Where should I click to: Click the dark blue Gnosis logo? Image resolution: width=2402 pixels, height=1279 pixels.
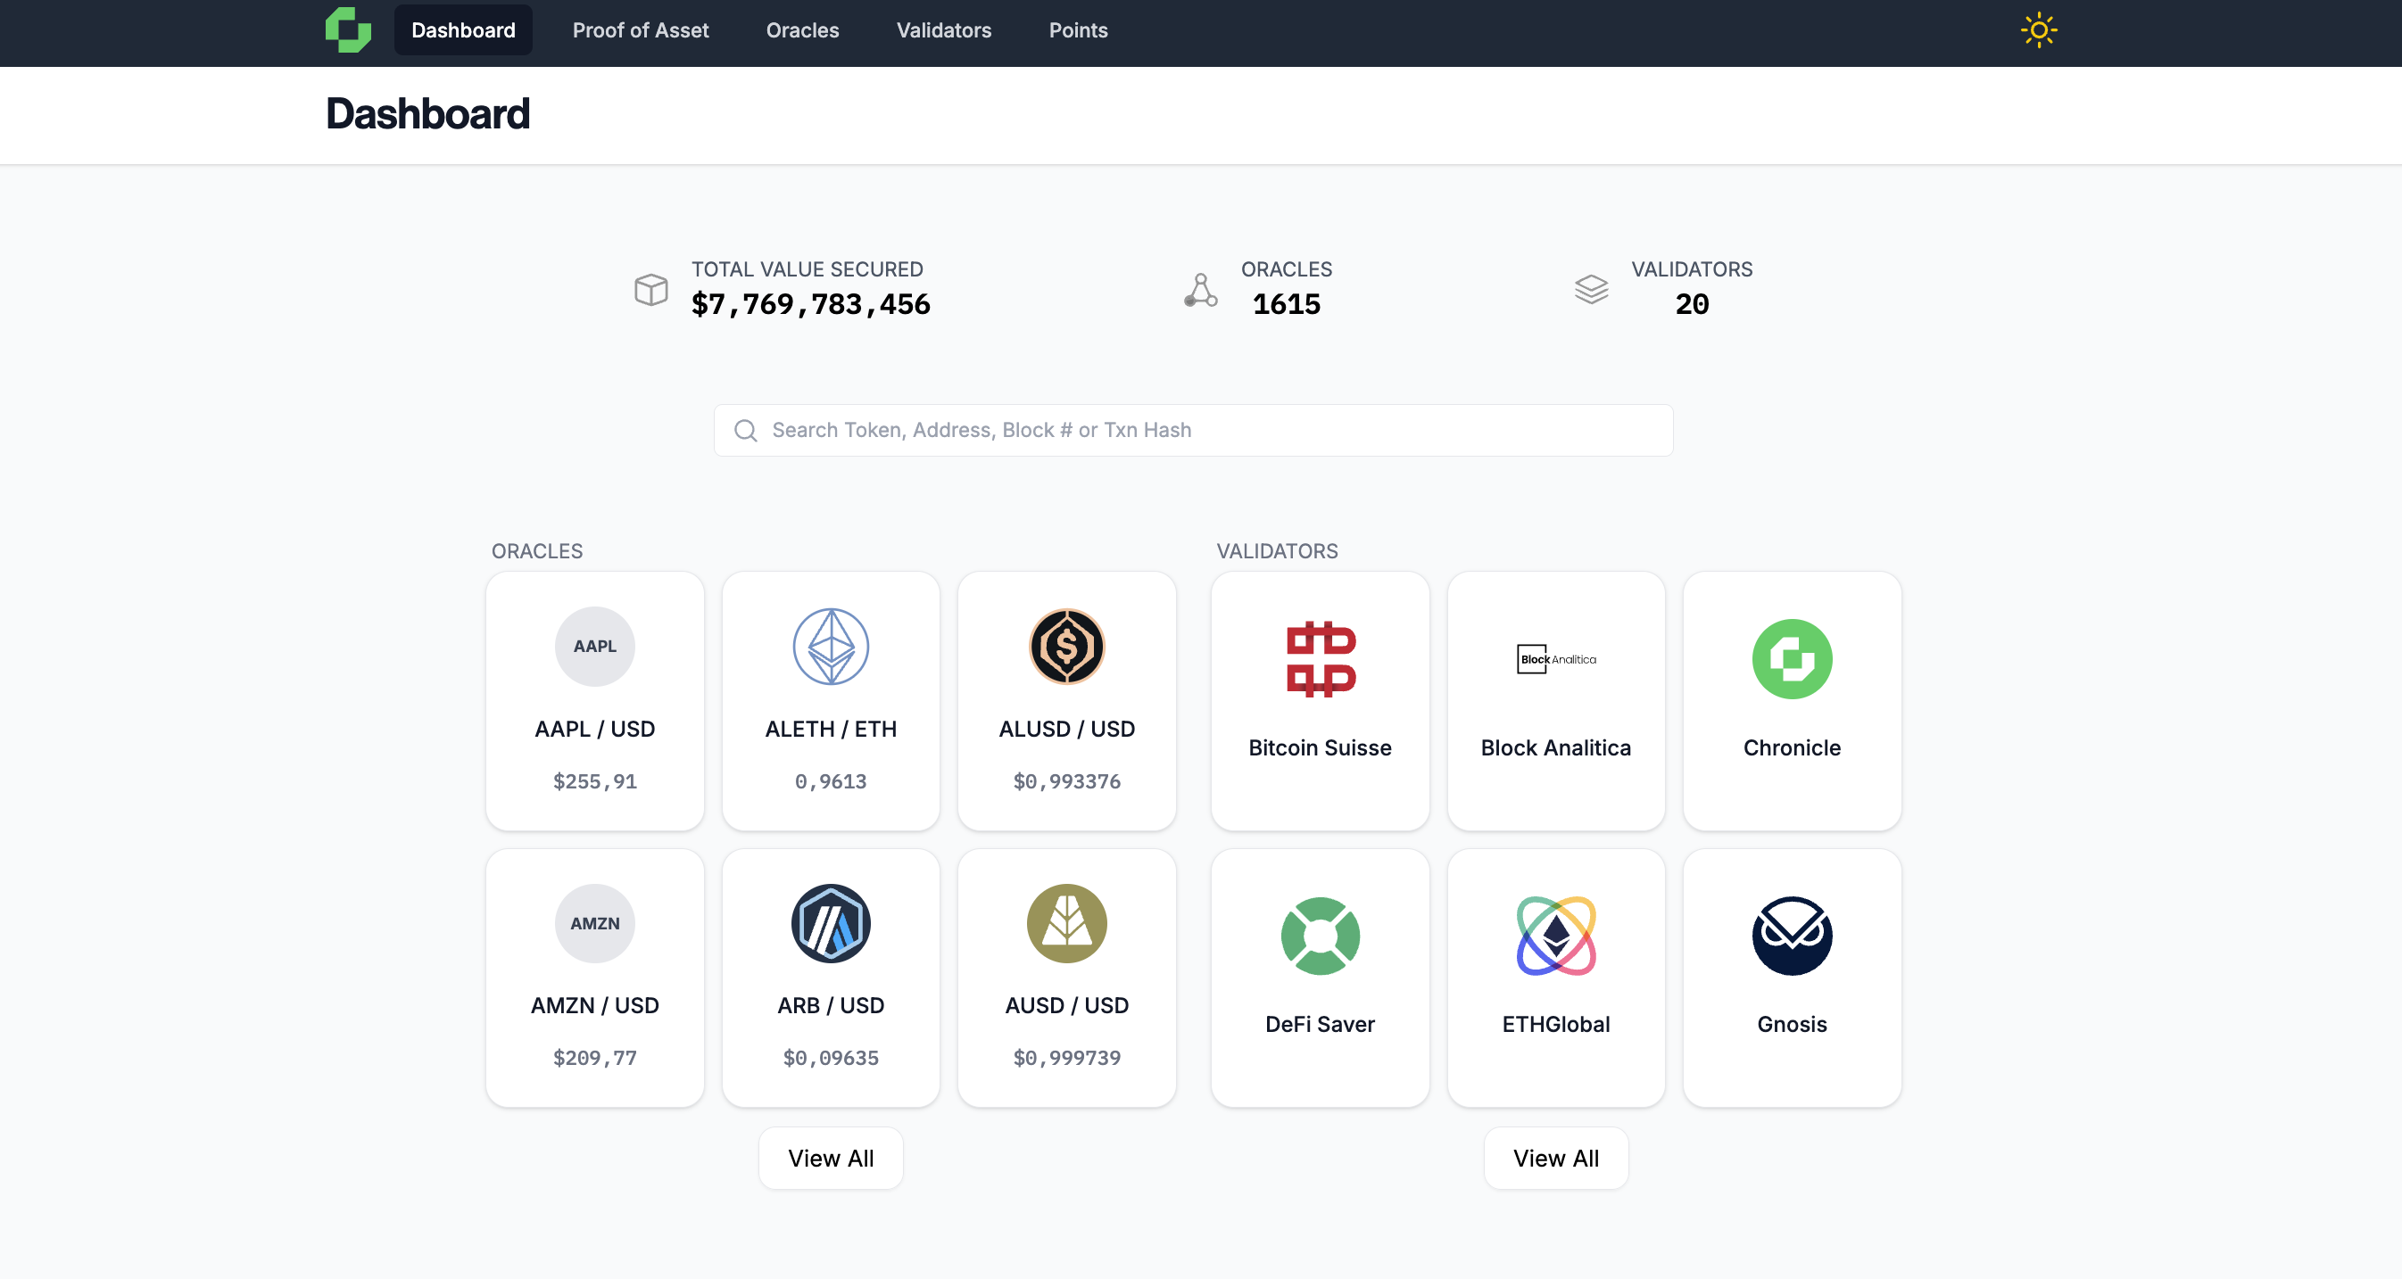[x=1792, y=935]
